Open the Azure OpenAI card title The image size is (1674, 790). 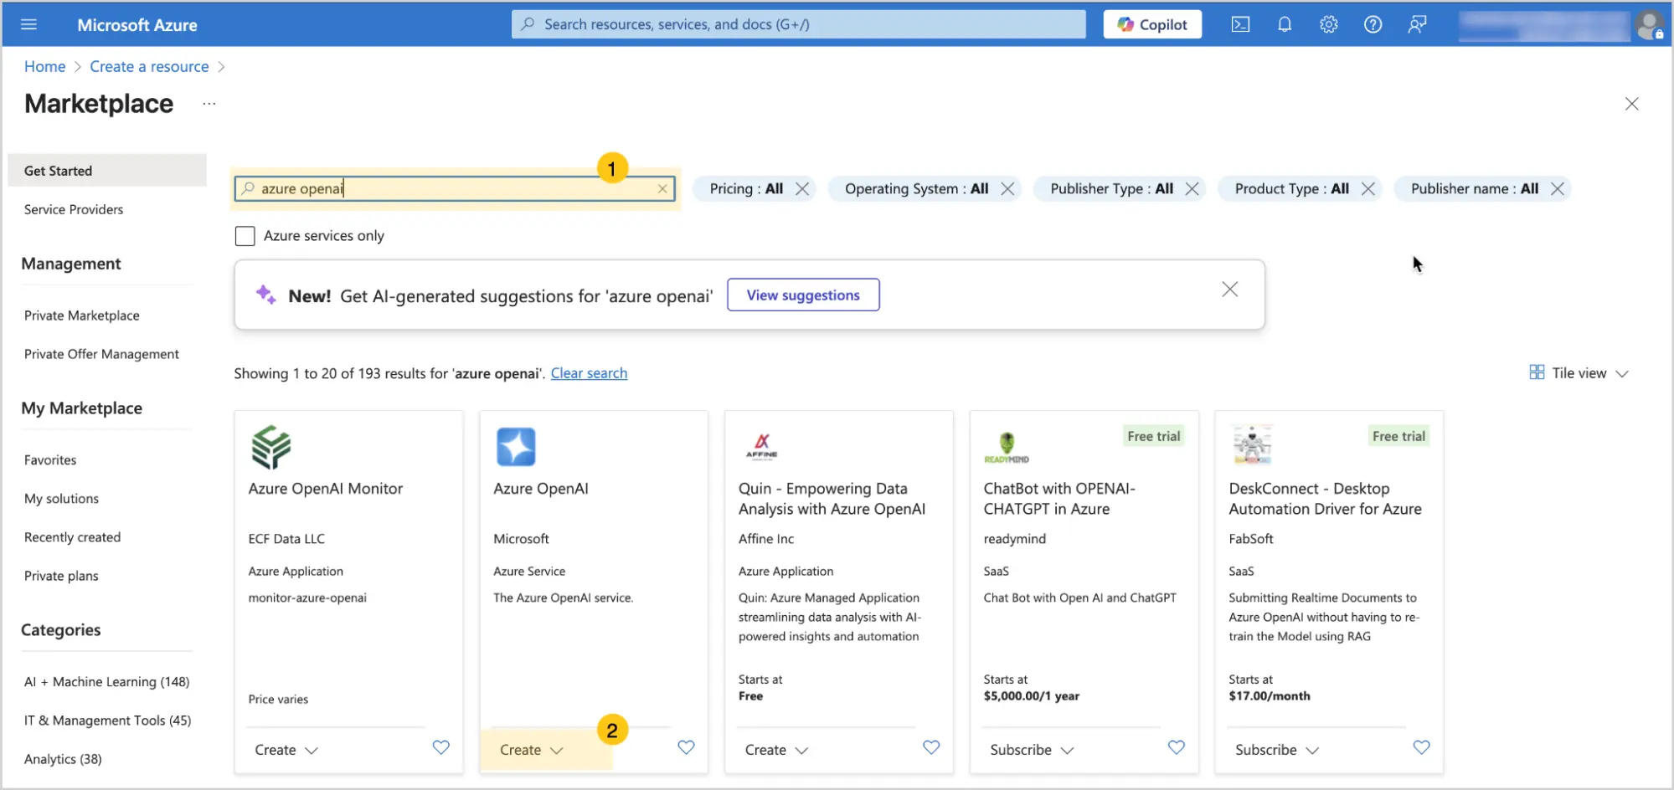coord(541,489)
